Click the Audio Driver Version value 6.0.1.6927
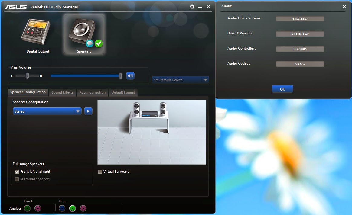The image size is (352, 215). 300,19
